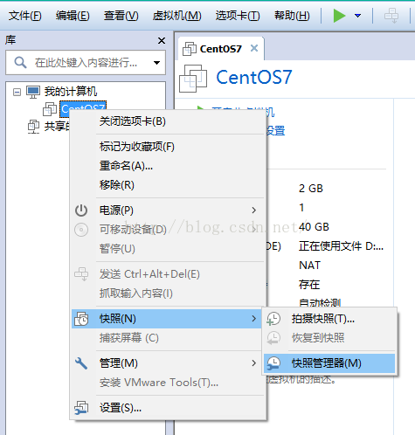Open the 虚拟机(M) menu
Screen dimensions: 415x435
(x=176, y=16)
